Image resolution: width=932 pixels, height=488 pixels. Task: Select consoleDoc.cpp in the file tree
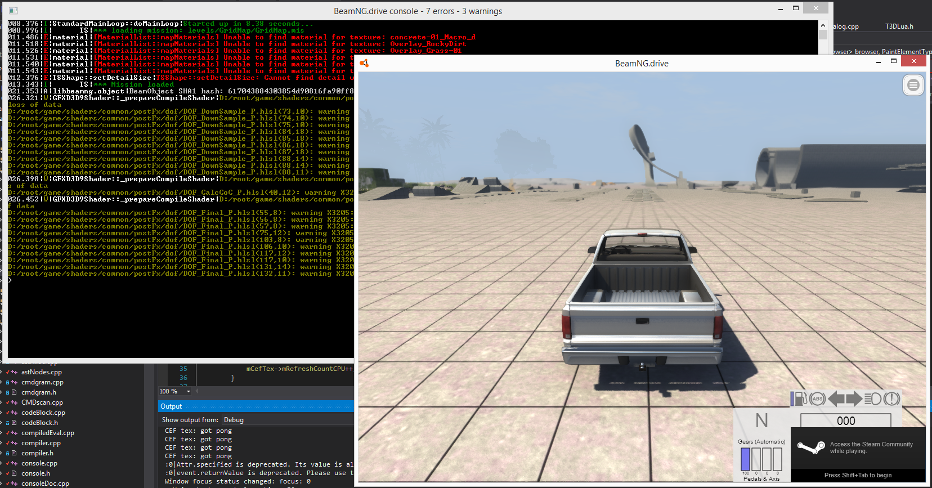pyautogui.click(x=45, y=483)
